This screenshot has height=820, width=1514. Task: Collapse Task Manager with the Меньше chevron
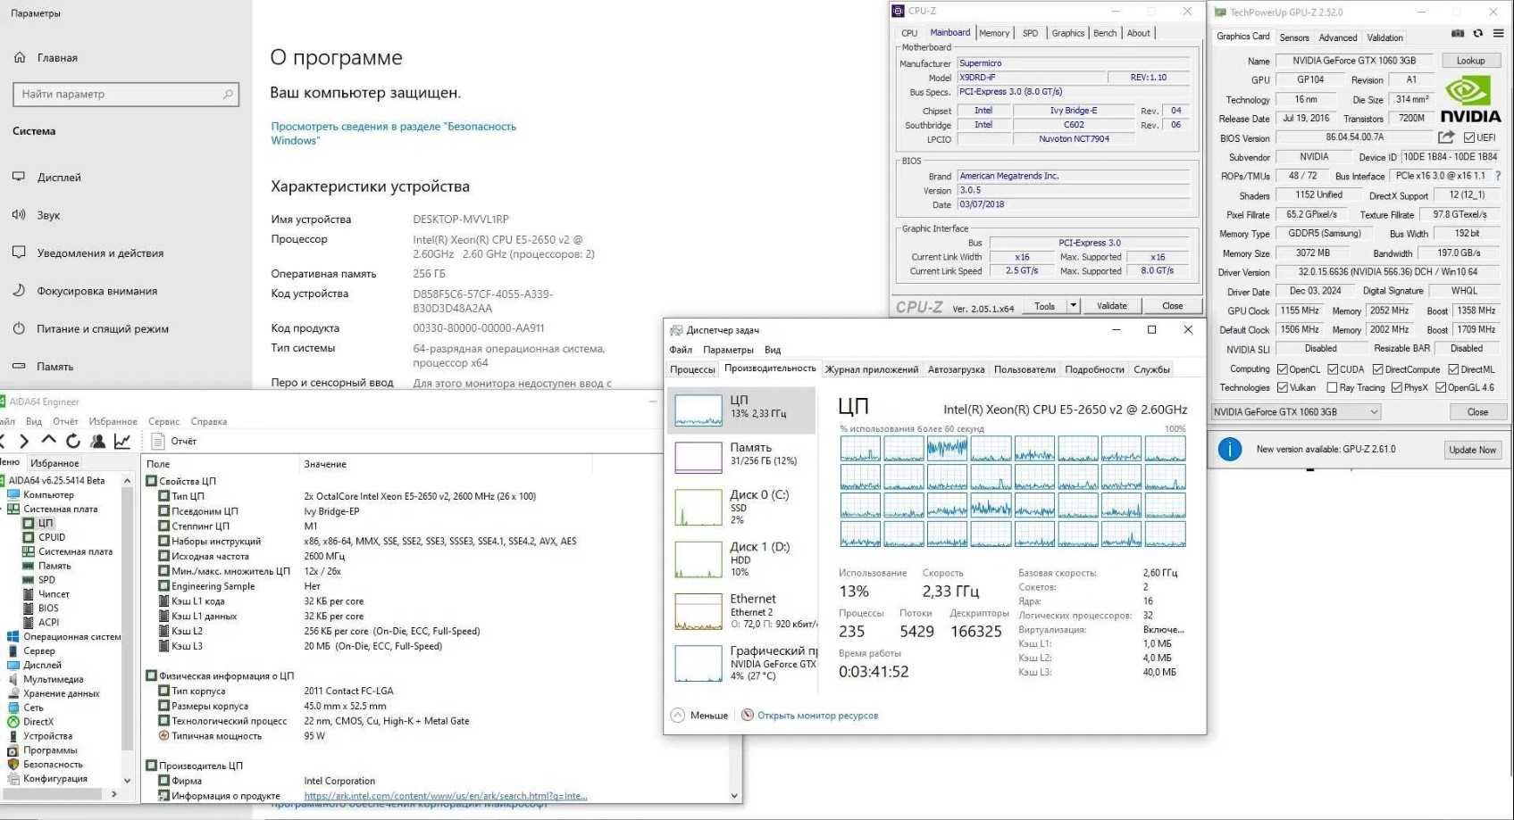pos(677,715)
